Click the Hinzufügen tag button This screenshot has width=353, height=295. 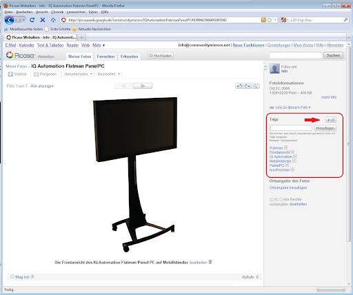[x=325, y=128]
